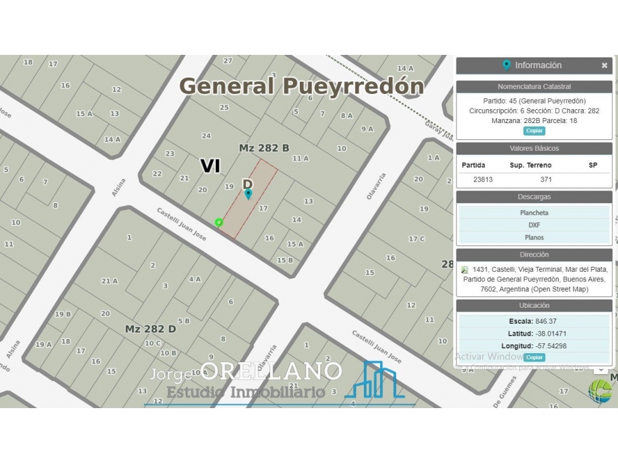Click the Partida value 23813
The height and width of the screenshot is (463, 618).
tap(483, 180)
